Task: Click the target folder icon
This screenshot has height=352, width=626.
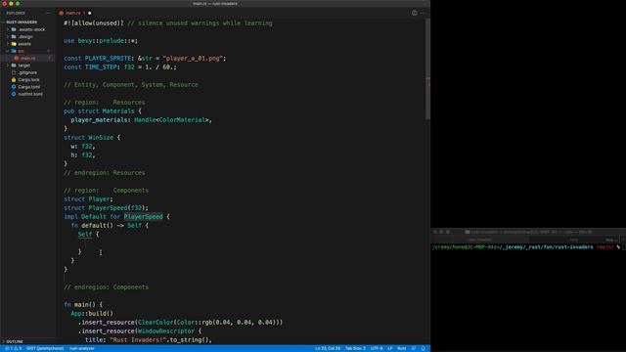Action: [x=14, y=66]
